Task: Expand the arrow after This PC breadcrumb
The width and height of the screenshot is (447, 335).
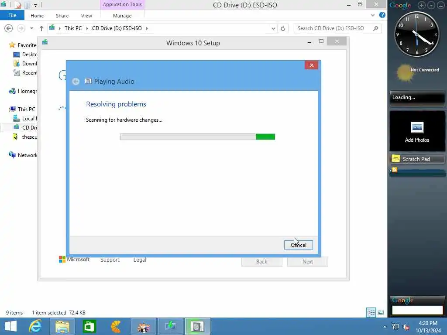Action: [87, 28]
